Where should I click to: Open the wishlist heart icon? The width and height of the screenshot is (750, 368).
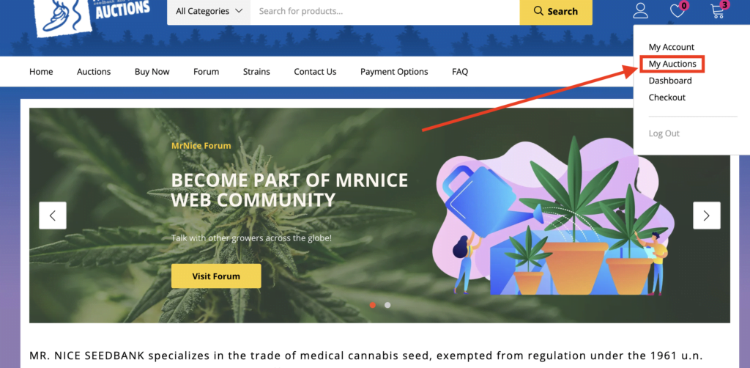(x=677, y=10)
